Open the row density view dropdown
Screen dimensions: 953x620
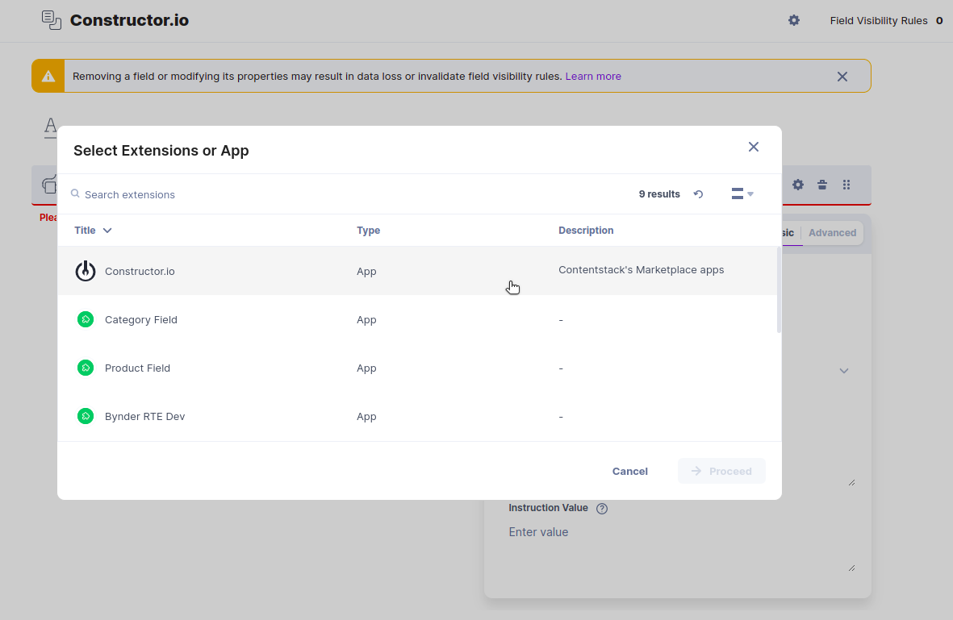(x=742, y=194)
